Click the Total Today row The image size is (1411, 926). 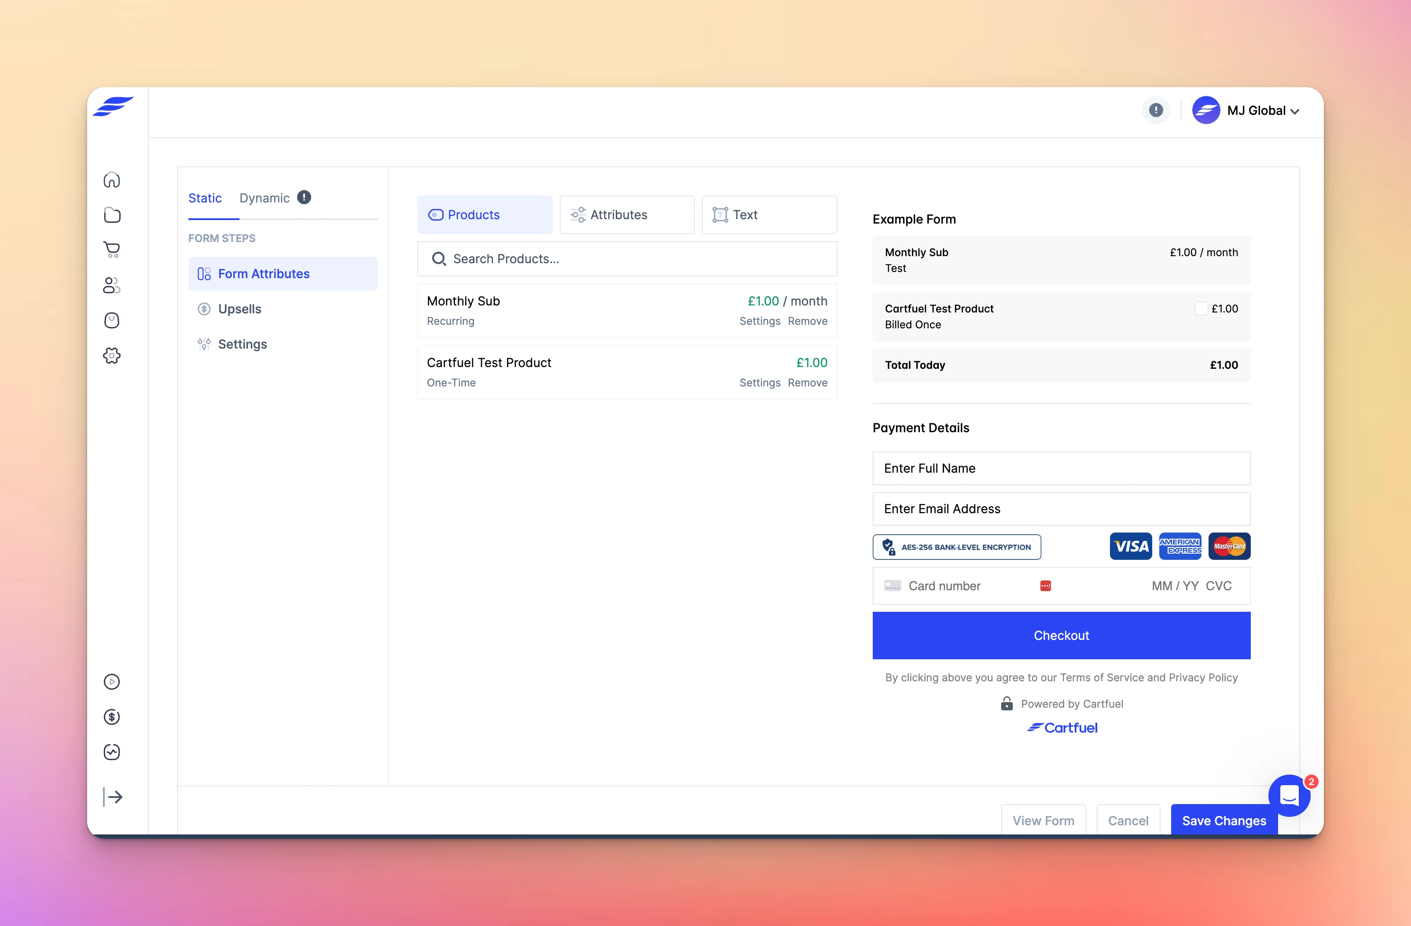point(1061,365)
